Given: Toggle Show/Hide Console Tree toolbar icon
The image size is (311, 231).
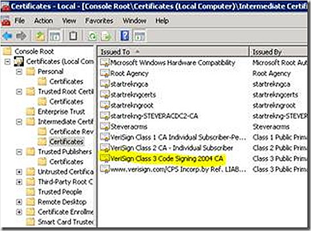Looking at the screenshot, I should (x=55, y=36).
